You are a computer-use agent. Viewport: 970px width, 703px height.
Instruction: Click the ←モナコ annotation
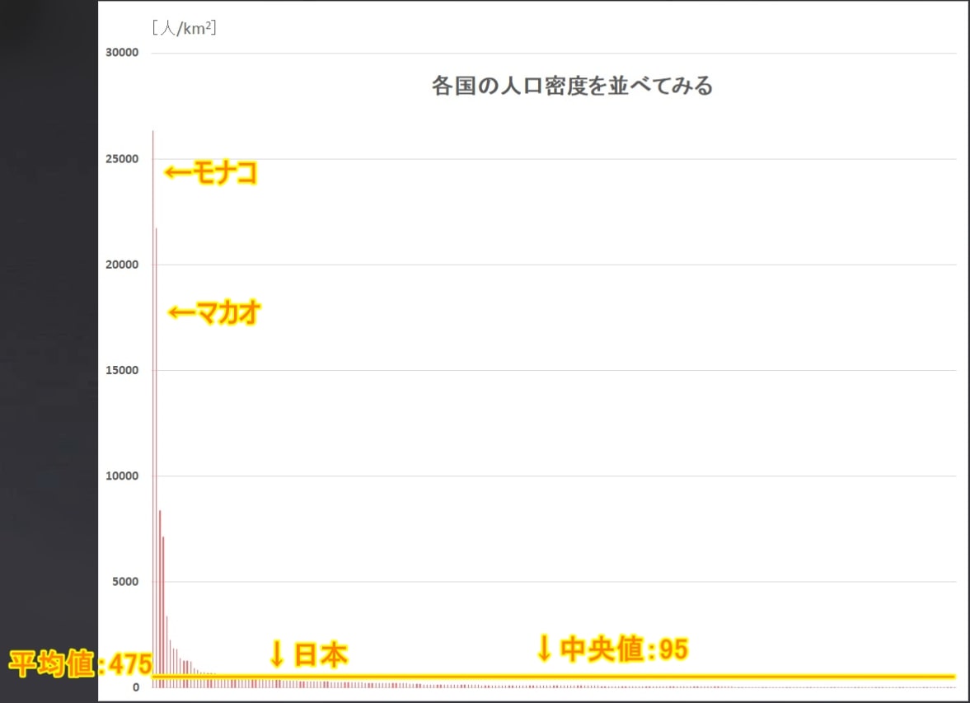pyautogui.click(x=211, y=173)
